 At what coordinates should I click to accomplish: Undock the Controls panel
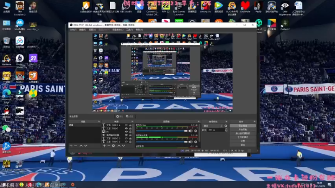pyautogui.click(x=254, y=122)
